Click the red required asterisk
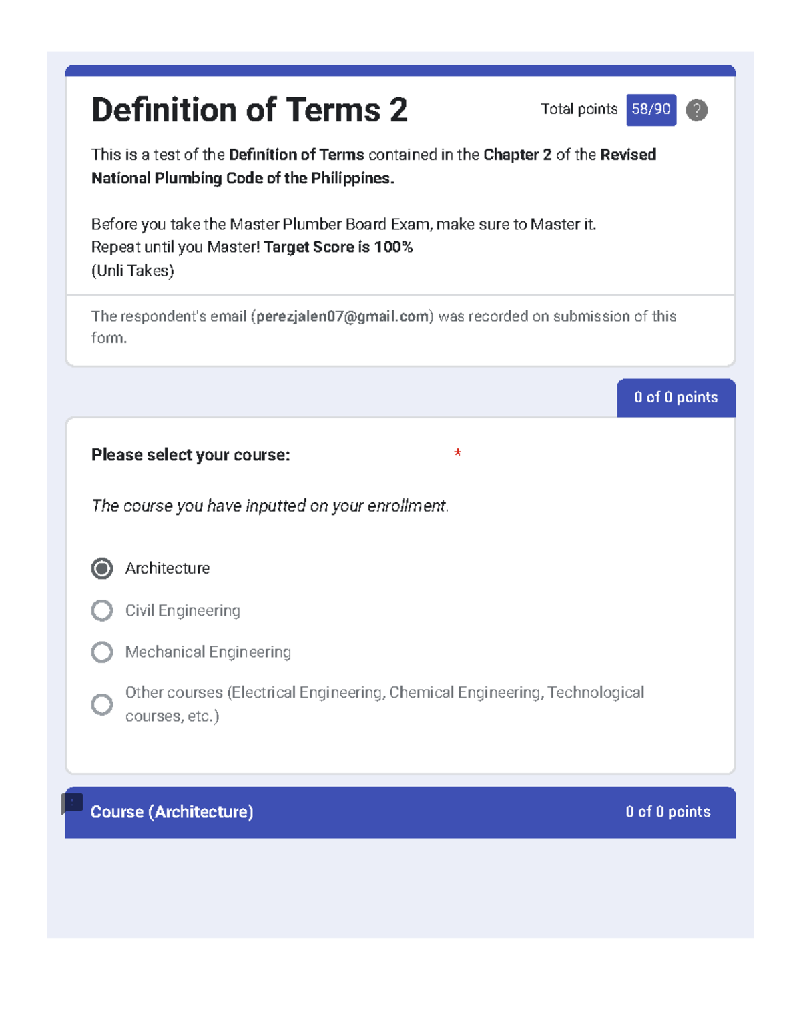Viewport: 801px width, 1036px height. coord(457,453)
